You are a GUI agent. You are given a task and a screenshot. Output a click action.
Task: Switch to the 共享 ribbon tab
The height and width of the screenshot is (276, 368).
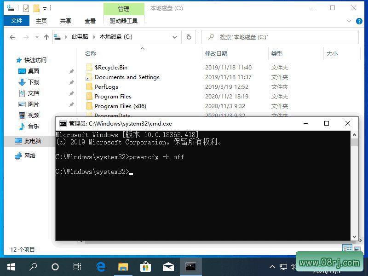click(x=65, y=21)
